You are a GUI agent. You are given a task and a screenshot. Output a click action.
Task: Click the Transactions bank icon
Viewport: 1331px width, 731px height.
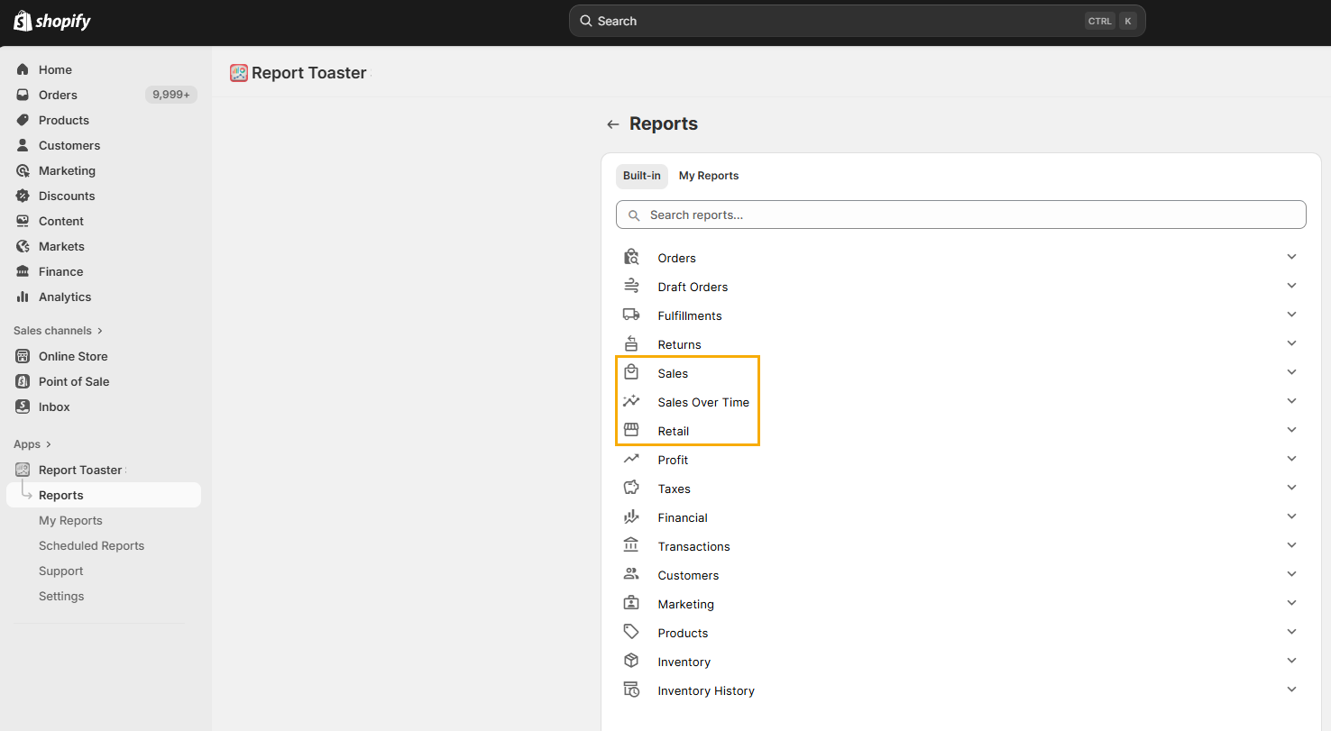coord(631,545)
